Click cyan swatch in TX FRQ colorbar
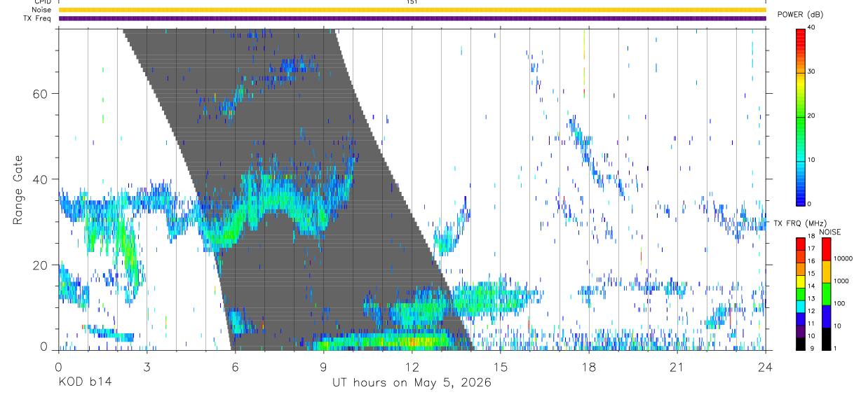Viewport: 861px width, 397px height. (800, 307)
